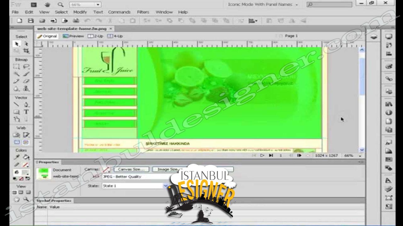Click the Image Size button
Image resolution: width=403 pixels, height=226 pixels.
[168, 169]
